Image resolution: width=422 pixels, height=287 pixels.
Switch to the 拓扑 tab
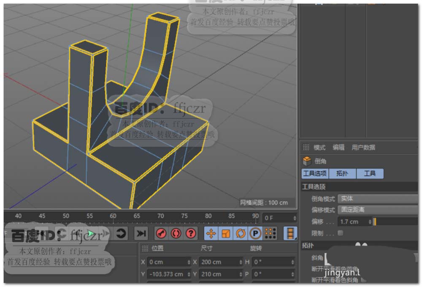tap(342, 174)
